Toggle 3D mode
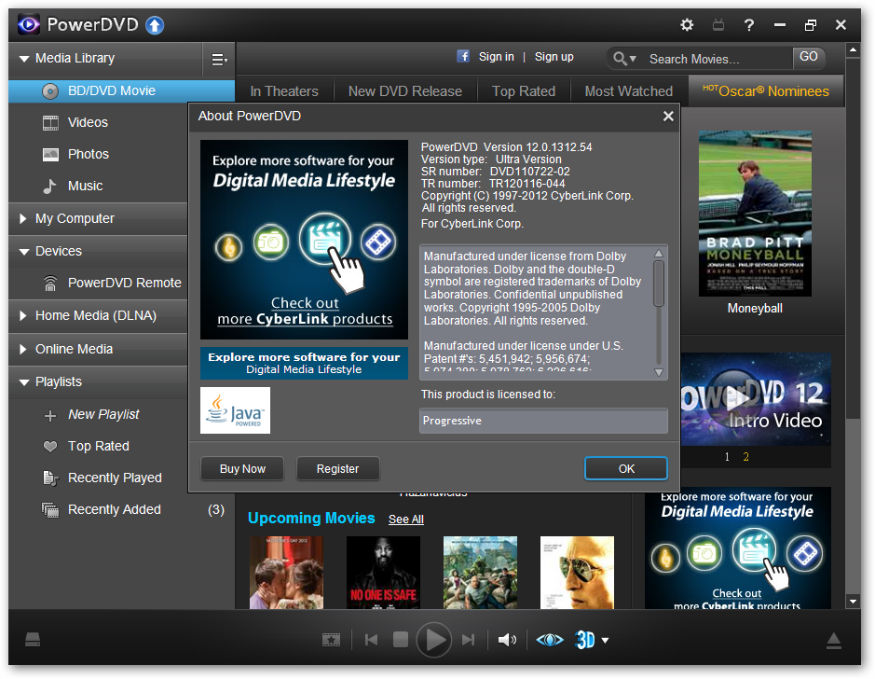Screen dimensions: 875x679 585,640
